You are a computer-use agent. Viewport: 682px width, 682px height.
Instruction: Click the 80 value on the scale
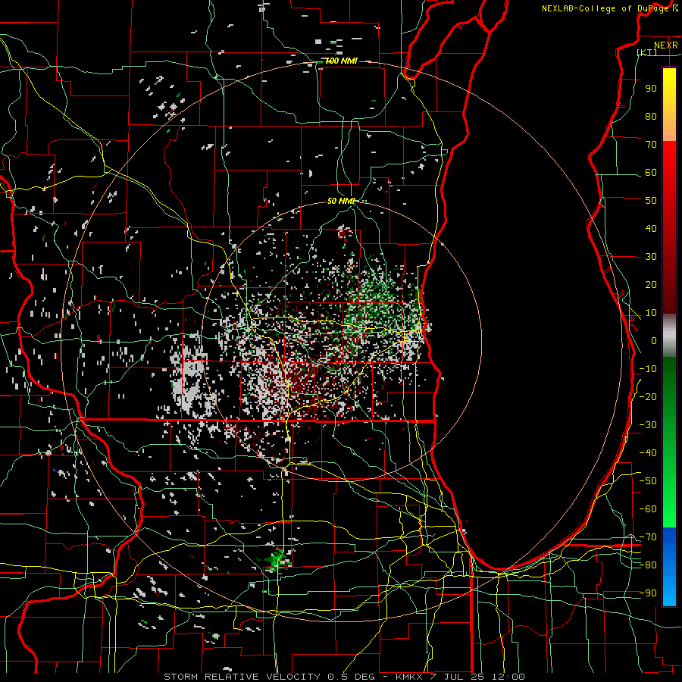651,117
